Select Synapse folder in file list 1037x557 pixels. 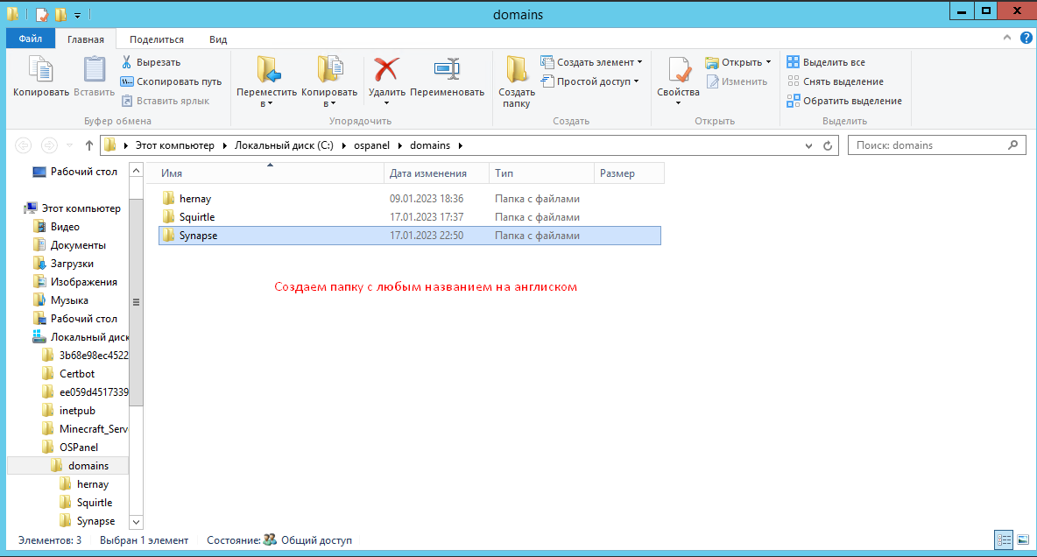[x=409, y=236]
